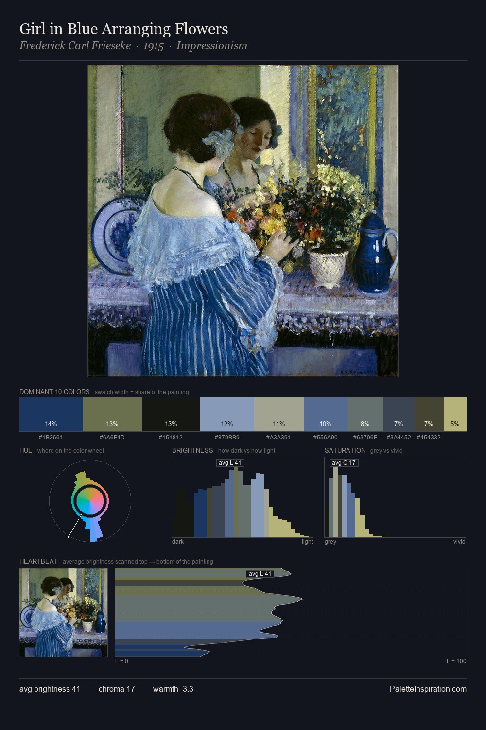Click the 'warmth -3.3' footer stat
Image resolution: width=486 pixels, height=730 pixels.
click(173, 689)
